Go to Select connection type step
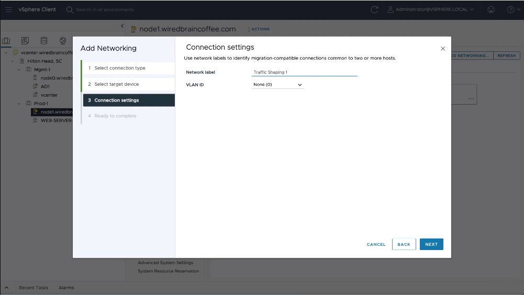This screenshot has height=295, width=524. (x=120, y=68)
